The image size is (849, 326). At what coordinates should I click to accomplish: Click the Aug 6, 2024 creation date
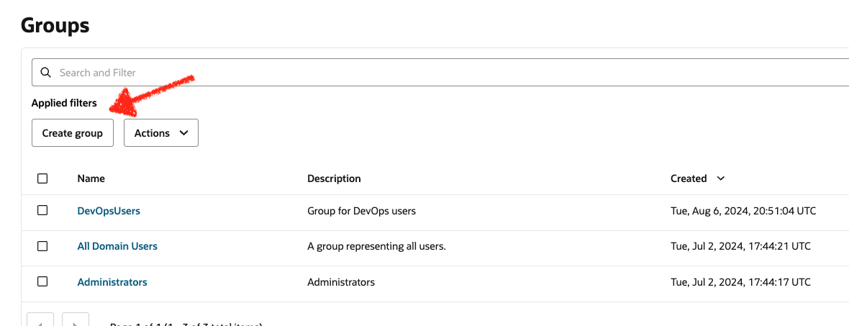pos(743,211)
